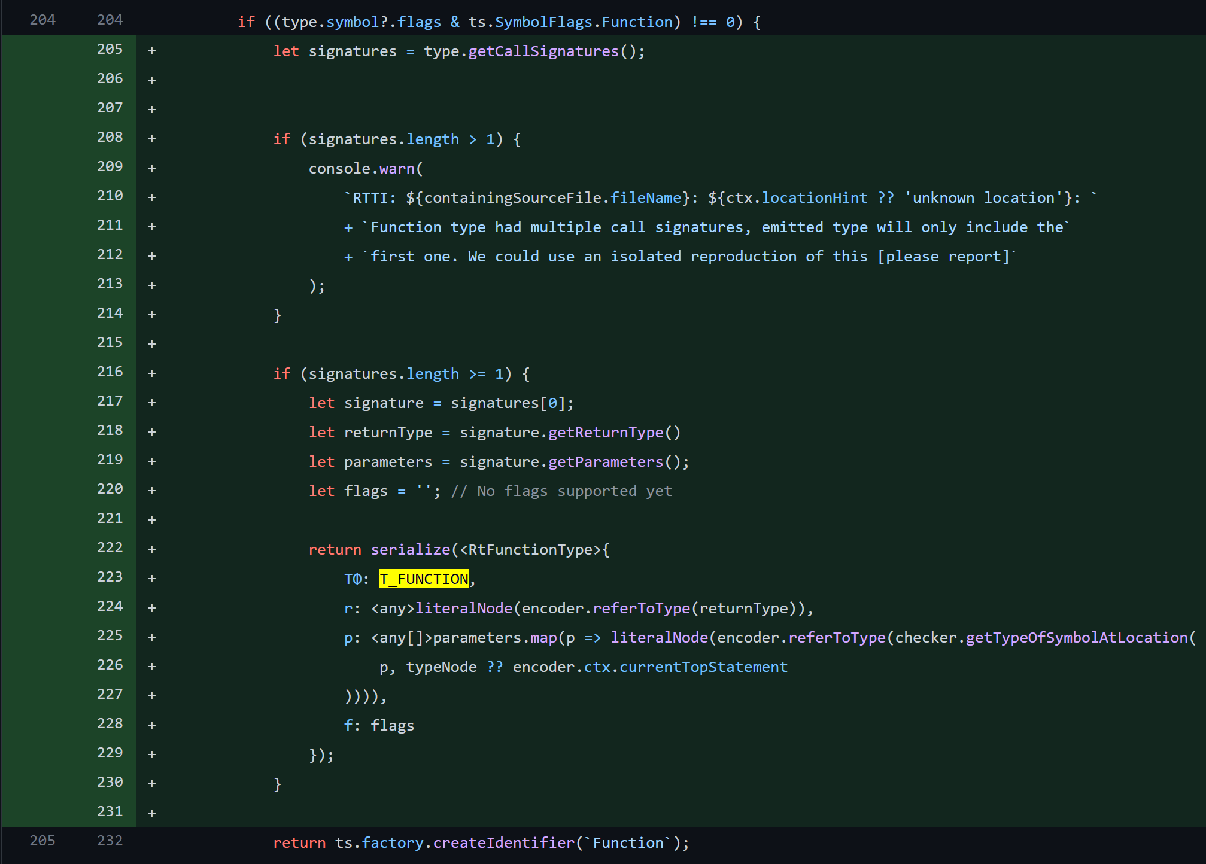The image size is (1206, 864).
Task: Click the plus marker on line 222
Action: tap(152, 549)
